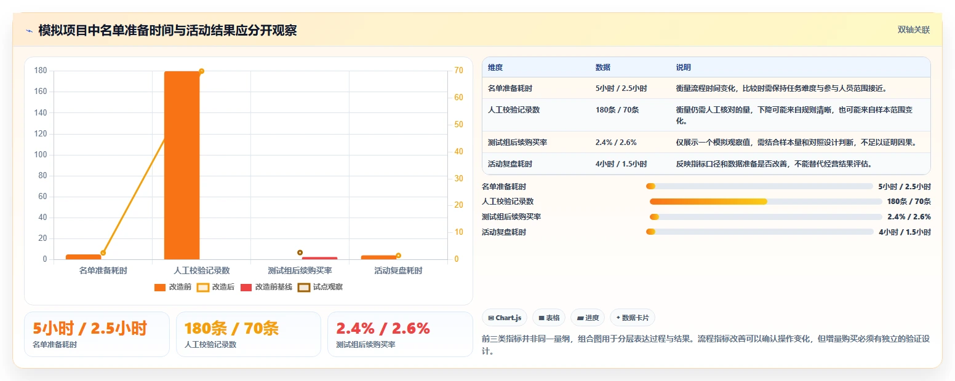
Task: Click the Chart.js tag icon
Action: [491, 318]
